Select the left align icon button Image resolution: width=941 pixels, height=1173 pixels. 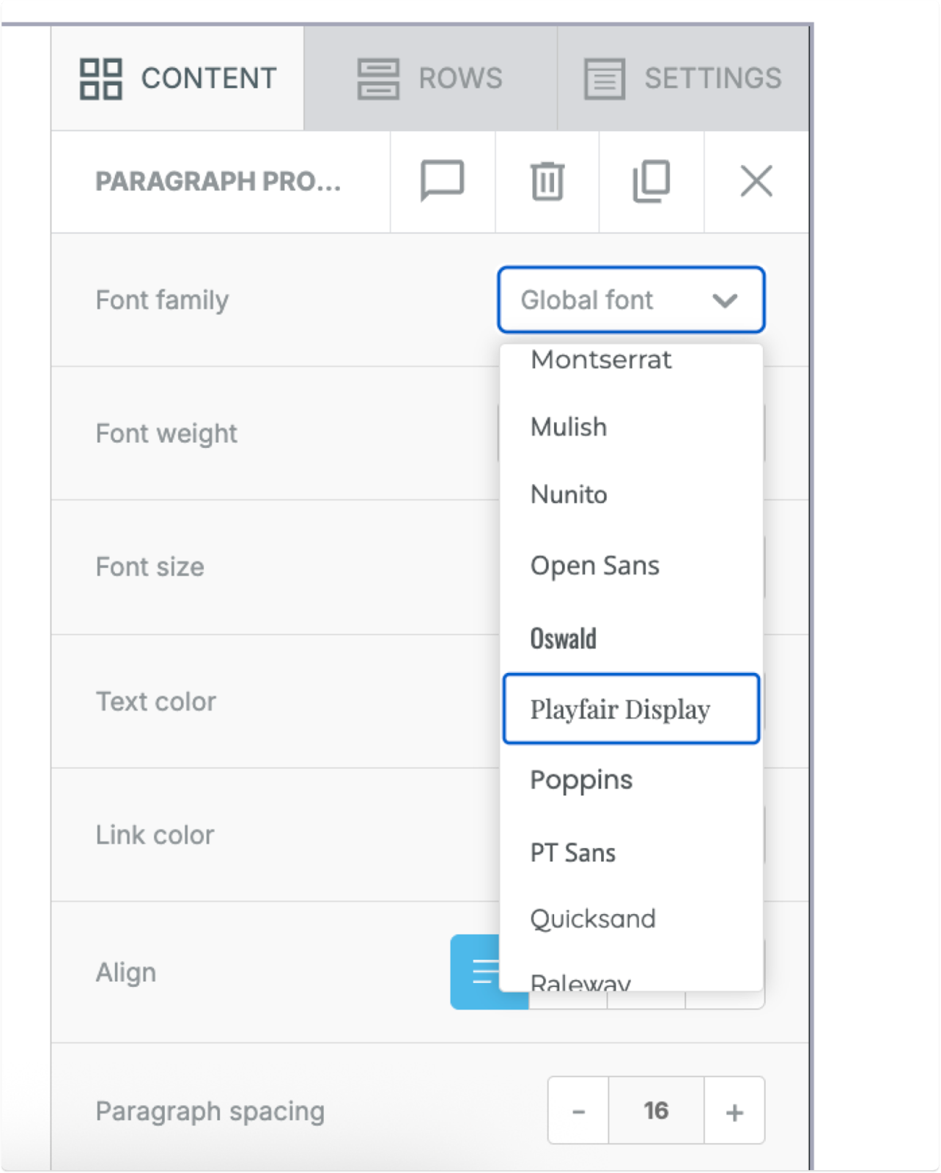[x=476, y=972]
